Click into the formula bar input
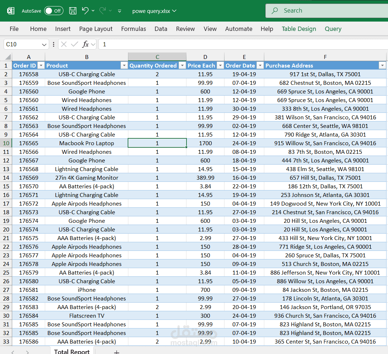 [243, 45]
